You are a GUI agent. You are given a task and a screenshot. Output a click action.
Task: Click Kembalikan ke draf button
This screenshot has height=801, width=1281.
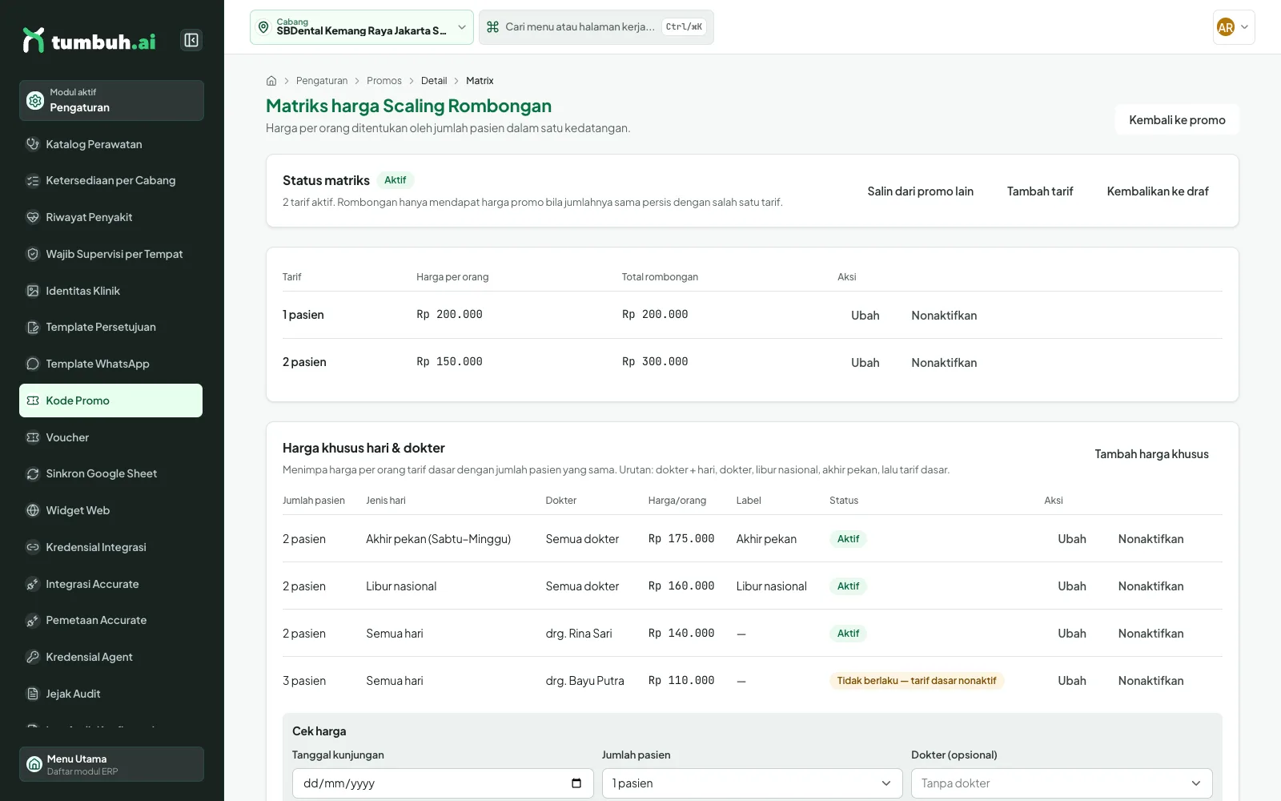click(1158, 191)
